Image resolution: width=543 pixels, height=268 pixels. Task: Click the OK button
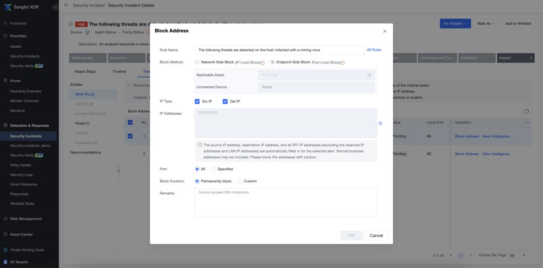coord(351,236)
